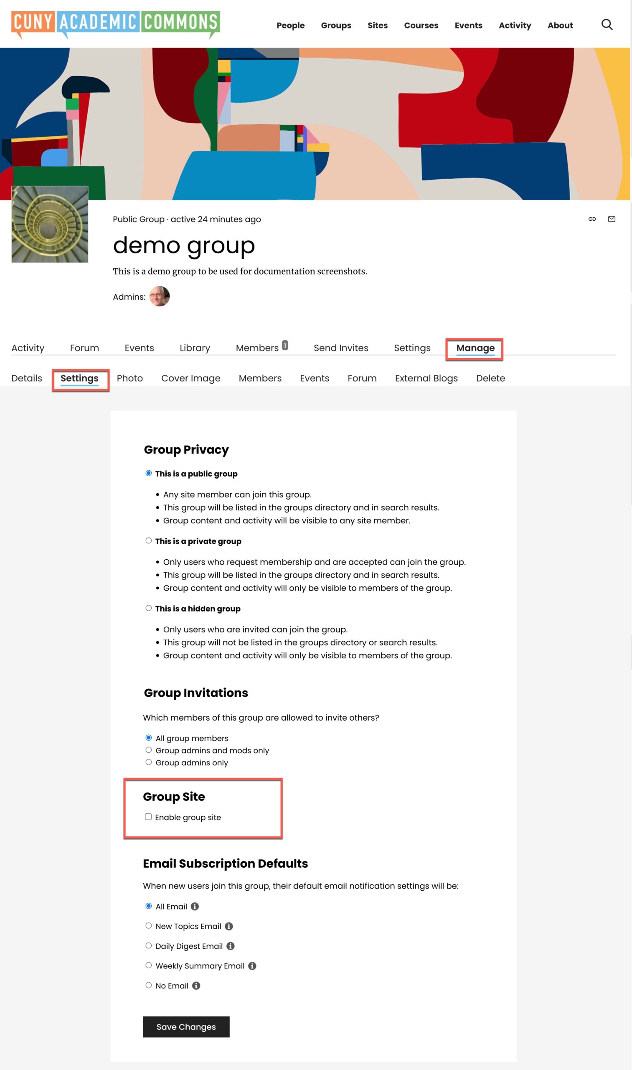Open the admin's avatar photo
The image size is (632, 1070).
tap(160, 296)
